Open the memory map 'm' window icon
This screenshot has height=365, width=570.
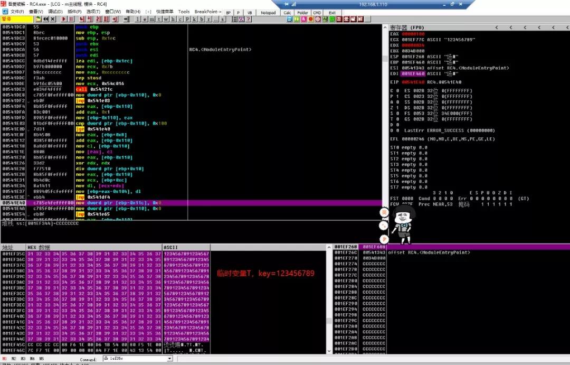(152, 19)
